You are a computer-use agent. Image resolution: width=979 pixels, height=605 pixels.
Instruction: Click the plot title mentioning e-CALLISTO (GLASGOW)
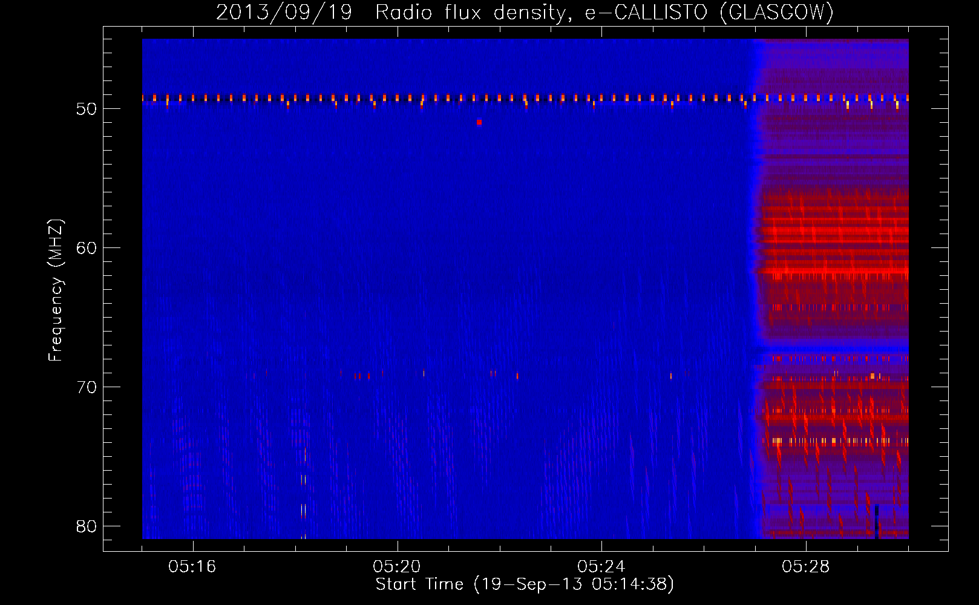point(525,13)
